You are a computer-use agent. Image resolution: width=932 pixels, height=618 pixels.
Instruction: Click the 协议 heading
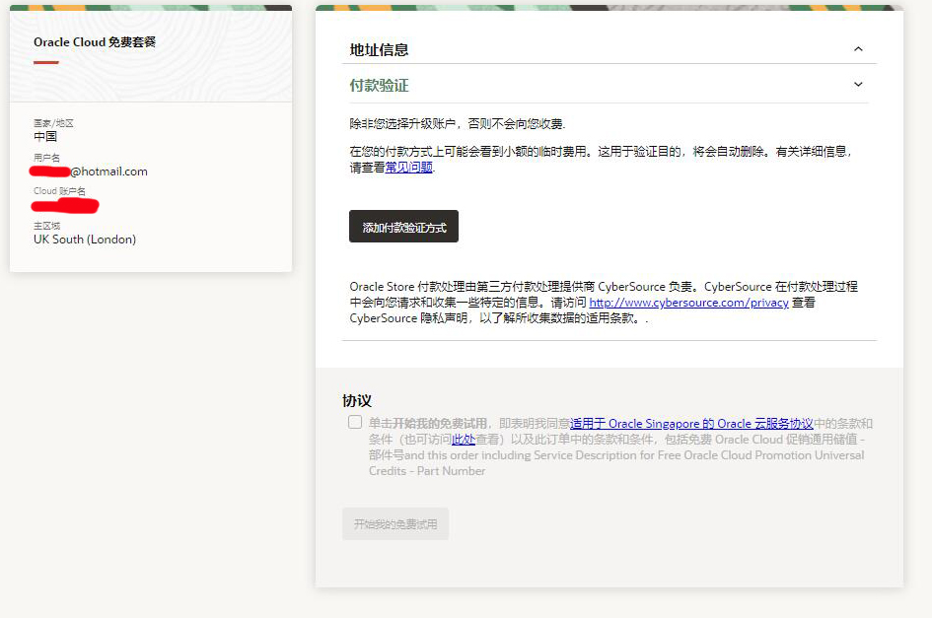click(357, 400)
